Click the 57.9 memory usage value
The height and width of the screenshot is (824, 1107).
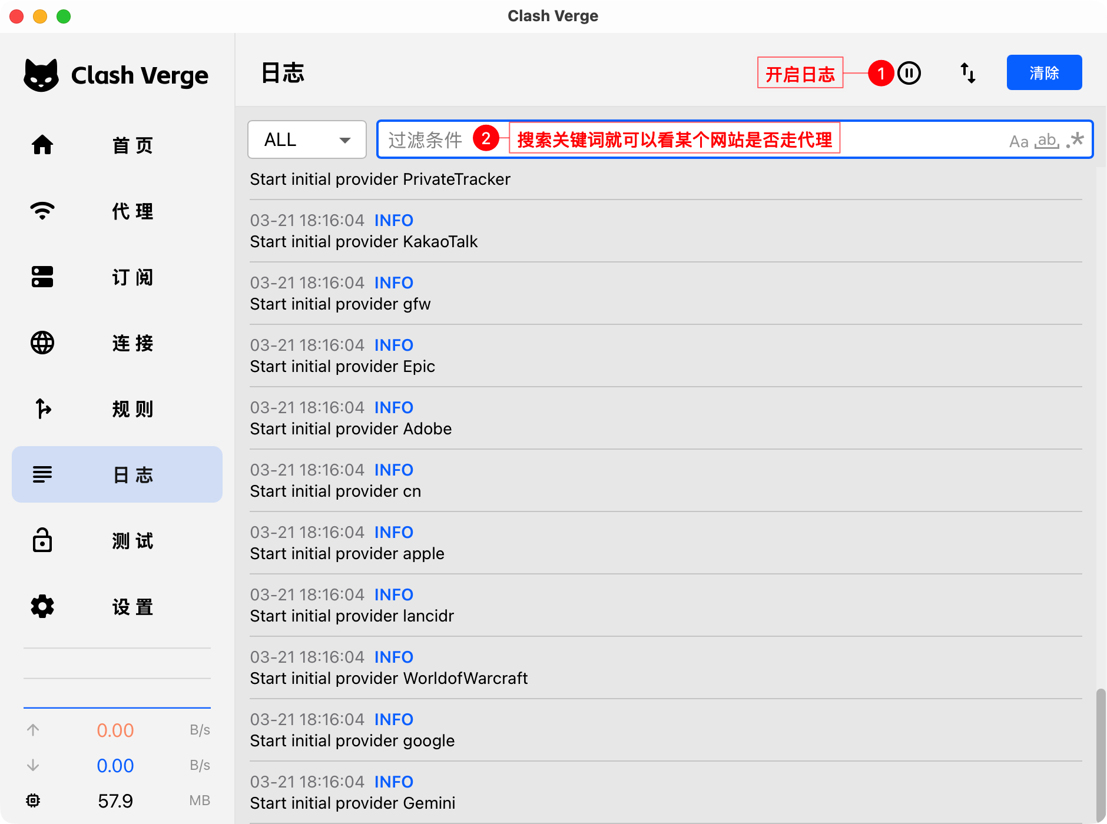click(x=115, y=800)
